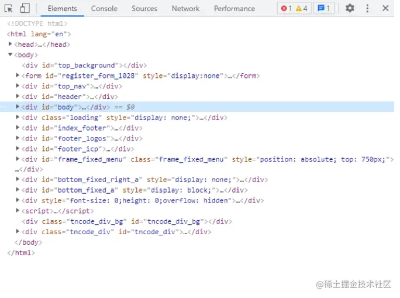Select the html lang="en" line
The height and width of the screenshot is (298, 400).
pos(39,34)
